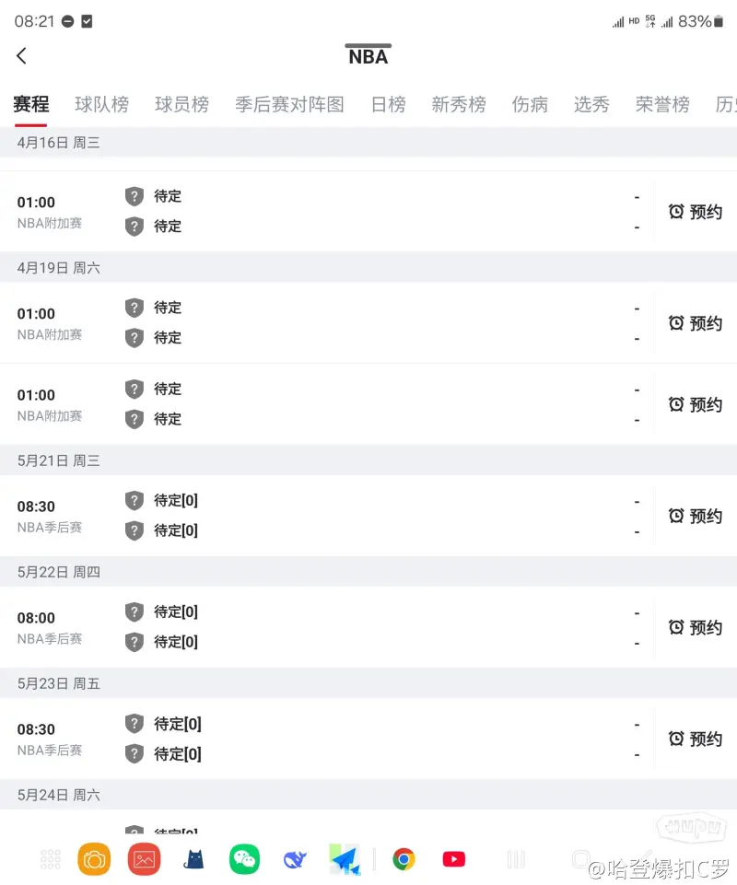Open the 季后赛对阵图 tab
737x885 pixels.
click(289, 105)
